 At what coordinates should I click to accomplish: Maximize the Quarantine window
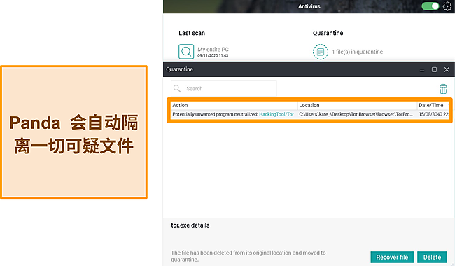434,69
